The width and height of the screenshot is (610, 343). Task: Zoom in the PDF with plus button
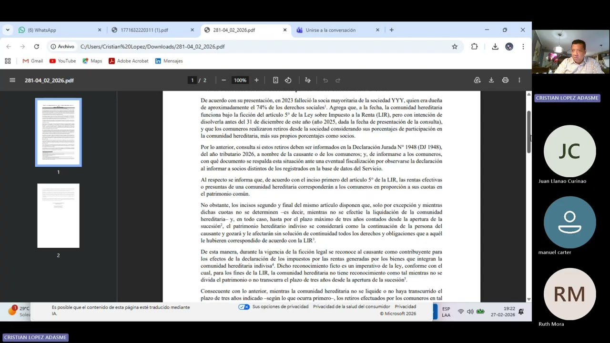coord(256,80)
